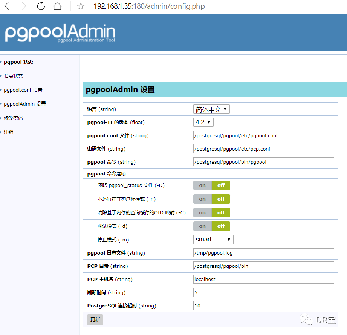Set OID 映射 (-C) option to off
The height and width of the screenshot is (335, 347).
click(221, 213)
